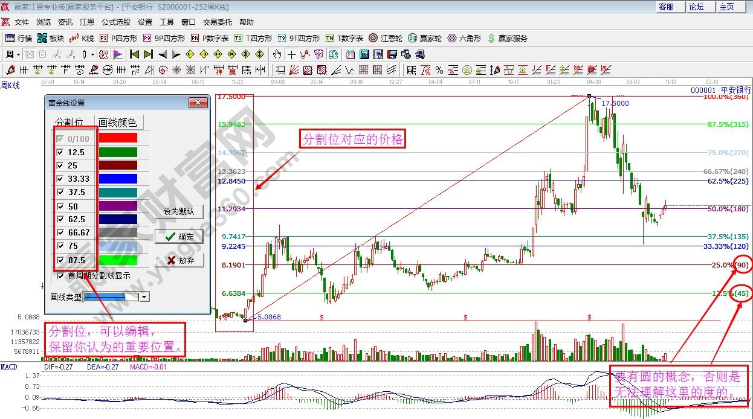Screen dimensions: 753x419
Task: Click the 确定 confirm button
Action: pos(179,237)
